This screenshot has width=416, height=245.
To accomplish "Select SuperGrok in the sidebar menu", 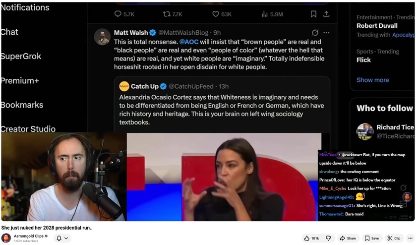I will (21, 56).
